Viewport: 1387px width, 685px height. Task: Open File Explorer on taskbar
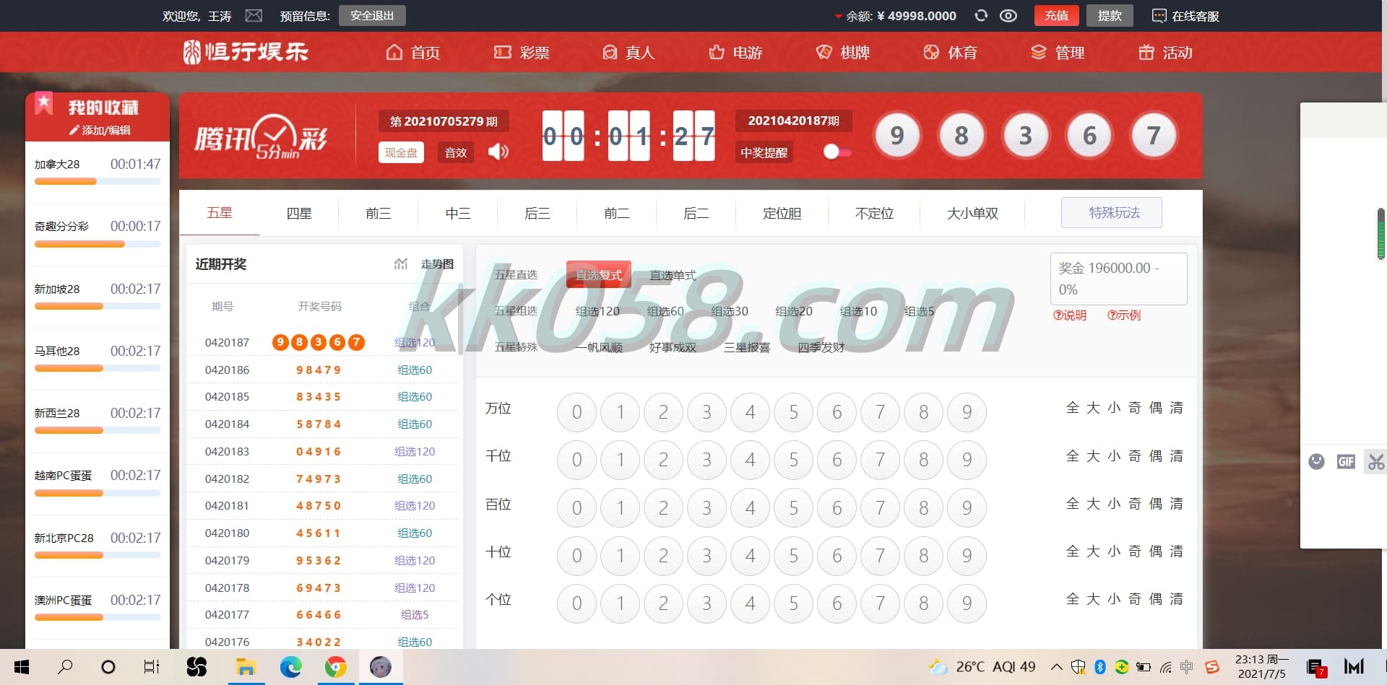[246, 667]
